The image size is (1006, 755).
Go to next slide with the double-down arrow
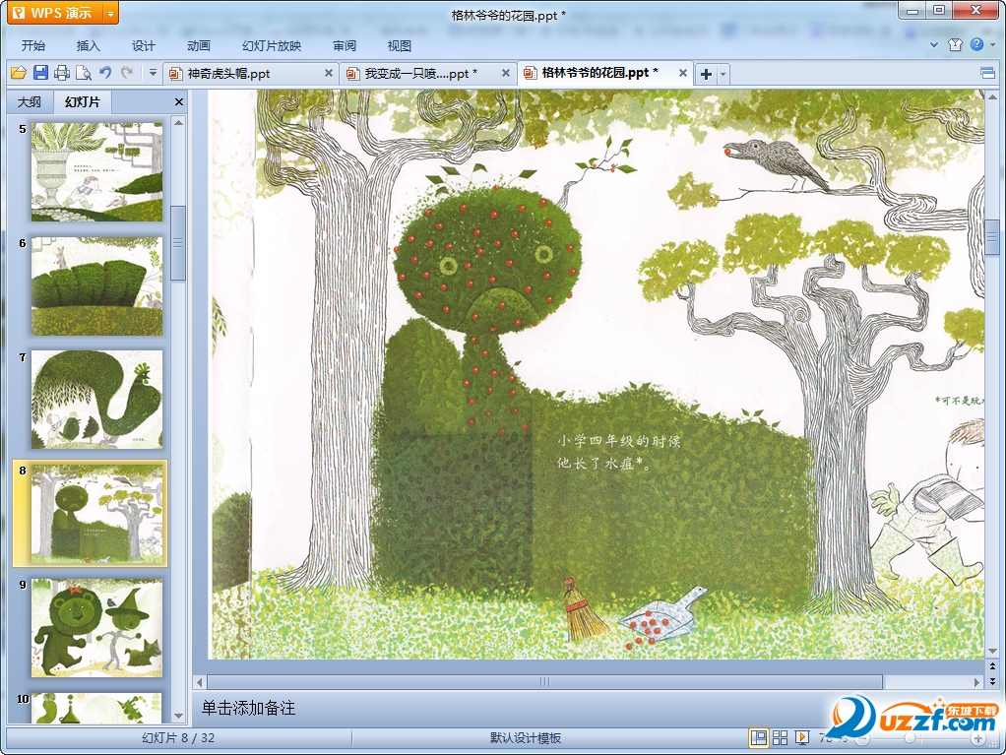(992, 680)
